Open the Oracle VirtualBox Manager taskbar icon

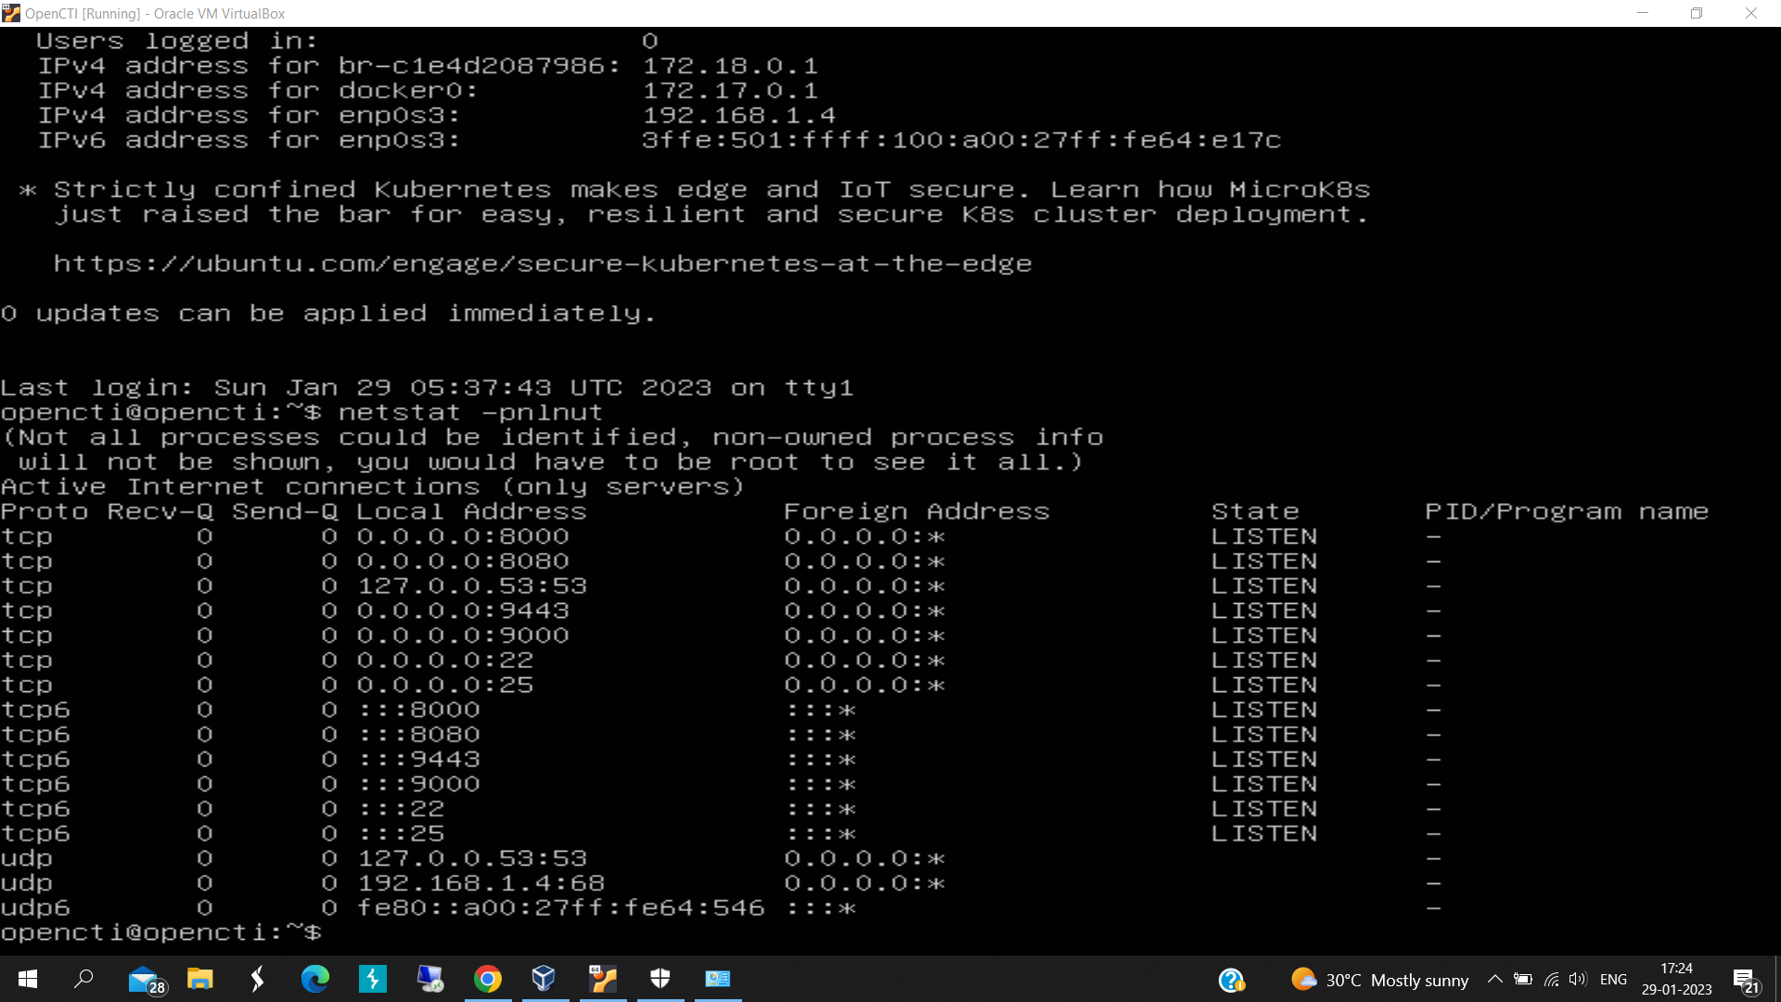[x=545, y=979]
